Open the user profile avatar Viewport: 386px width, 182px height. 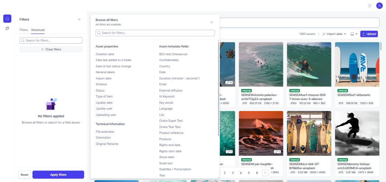(379, 6)
